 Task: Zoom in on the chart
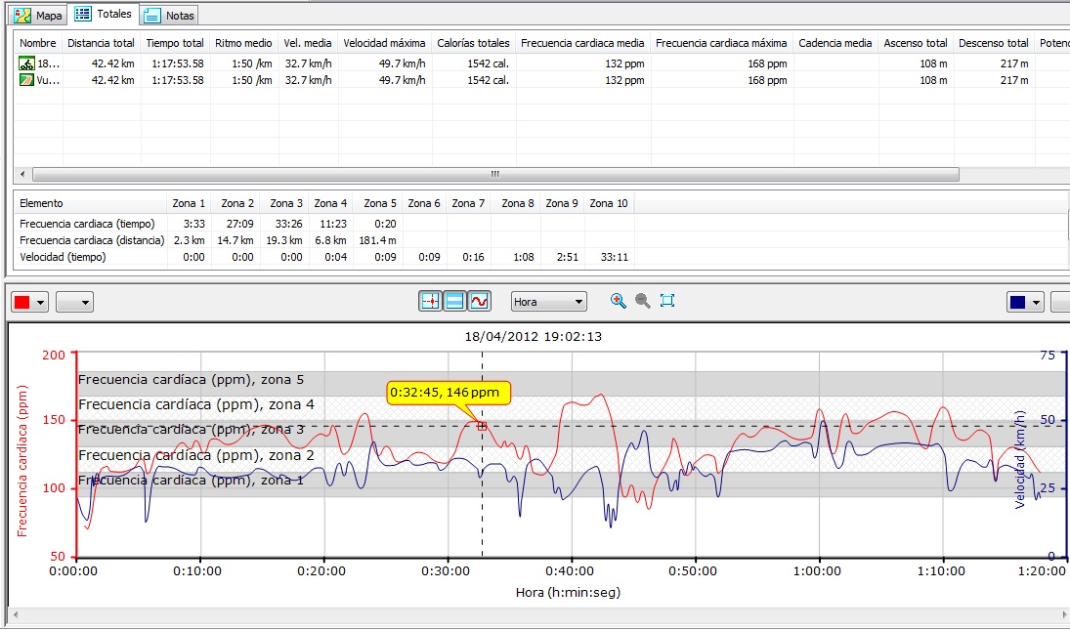(x=619, y=301)
